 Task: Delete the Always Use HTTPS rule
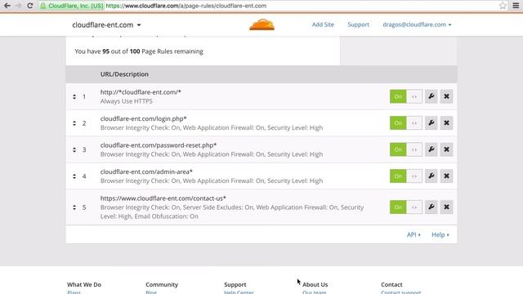(x=446, y=96)
